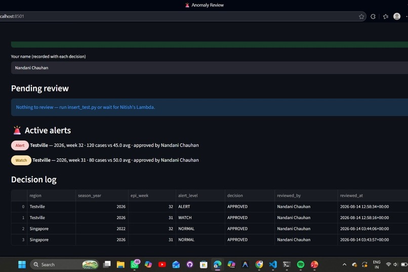Open the Wi-Fi network tray icon
408x272 pixels.
coord(388,265)
